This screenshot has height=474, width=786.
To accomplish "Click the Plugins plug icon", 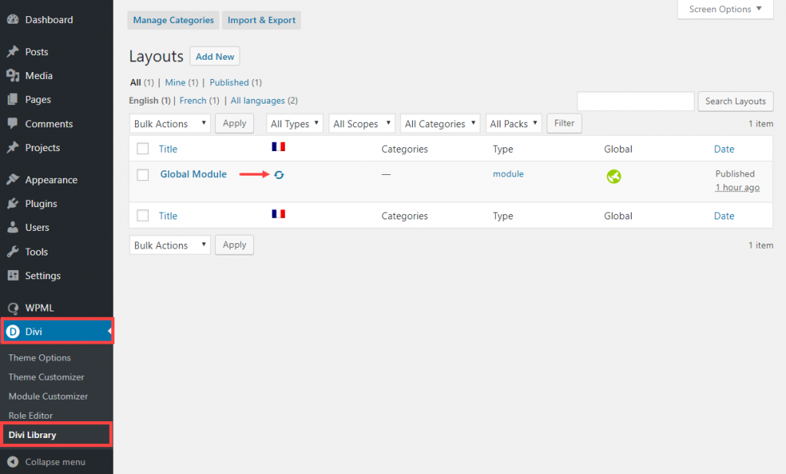I will [13, 203].
